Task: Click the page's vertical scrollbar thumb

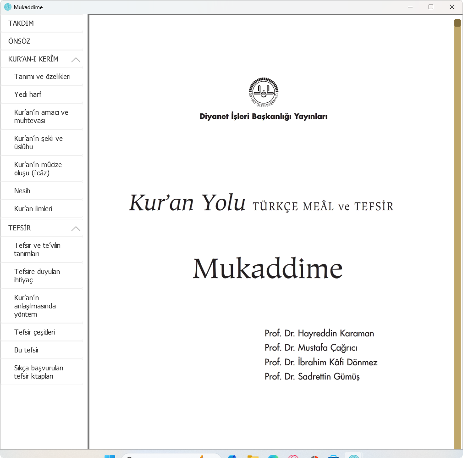Action: click(457, 23)
